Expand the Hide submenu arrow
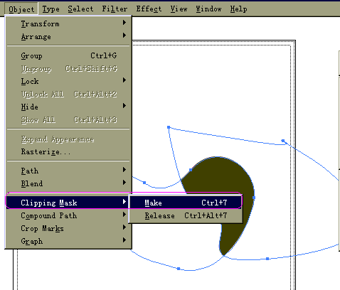This screenshot has height=290, width=340. pos(124,106)
